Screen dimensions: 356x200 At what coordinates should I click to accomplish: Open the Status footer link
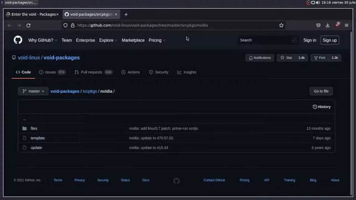[x=125, y=180]
